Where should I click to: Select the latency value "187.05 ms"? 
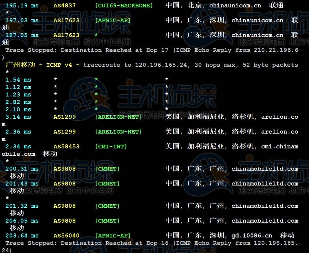pyautogui.click(x=22, y=35)
